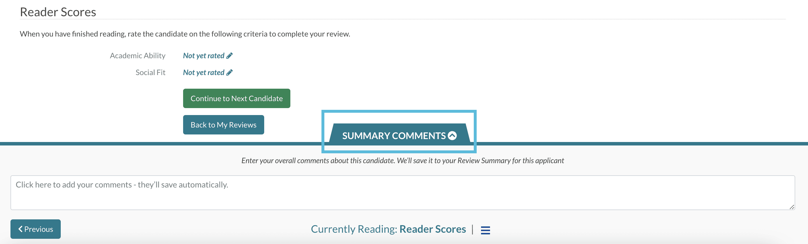Click the Academic Ability label
The image size is (808, 244).
[137, 56]
